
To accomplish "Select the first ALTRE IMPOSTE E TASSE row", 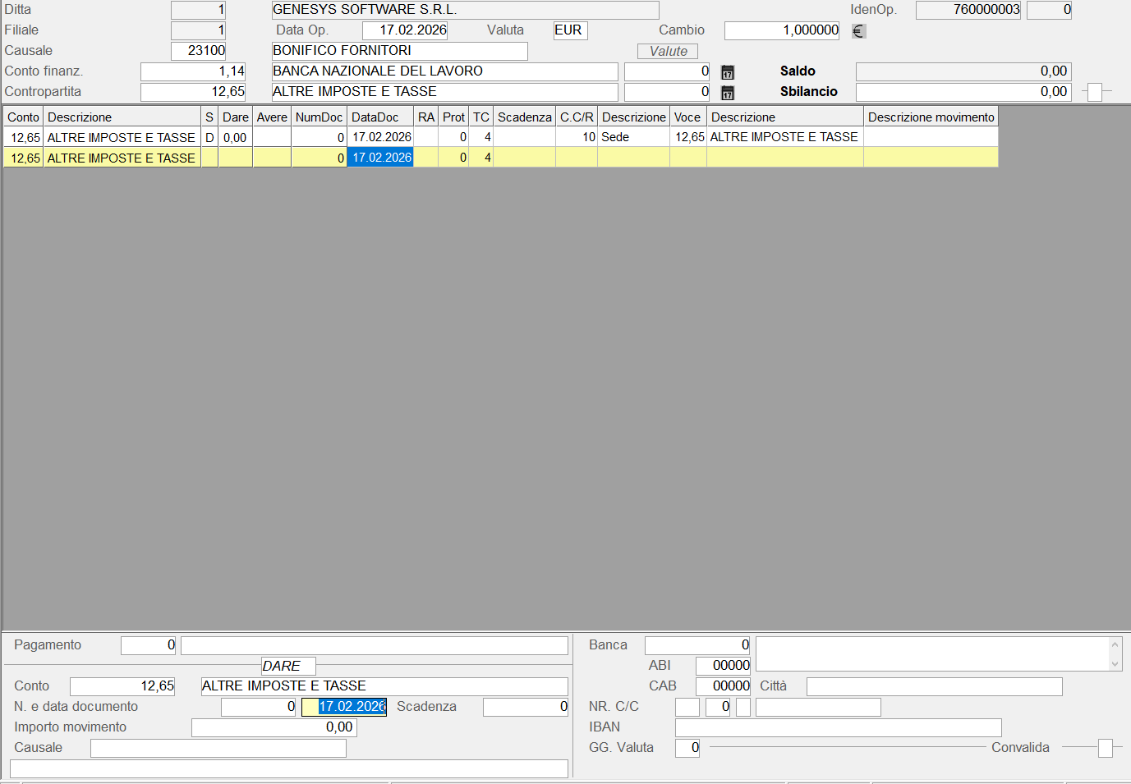I will pyautogui.click(x=121, y=138).
